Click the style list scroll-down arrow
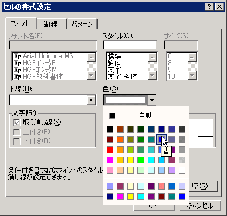 [152, 75]
